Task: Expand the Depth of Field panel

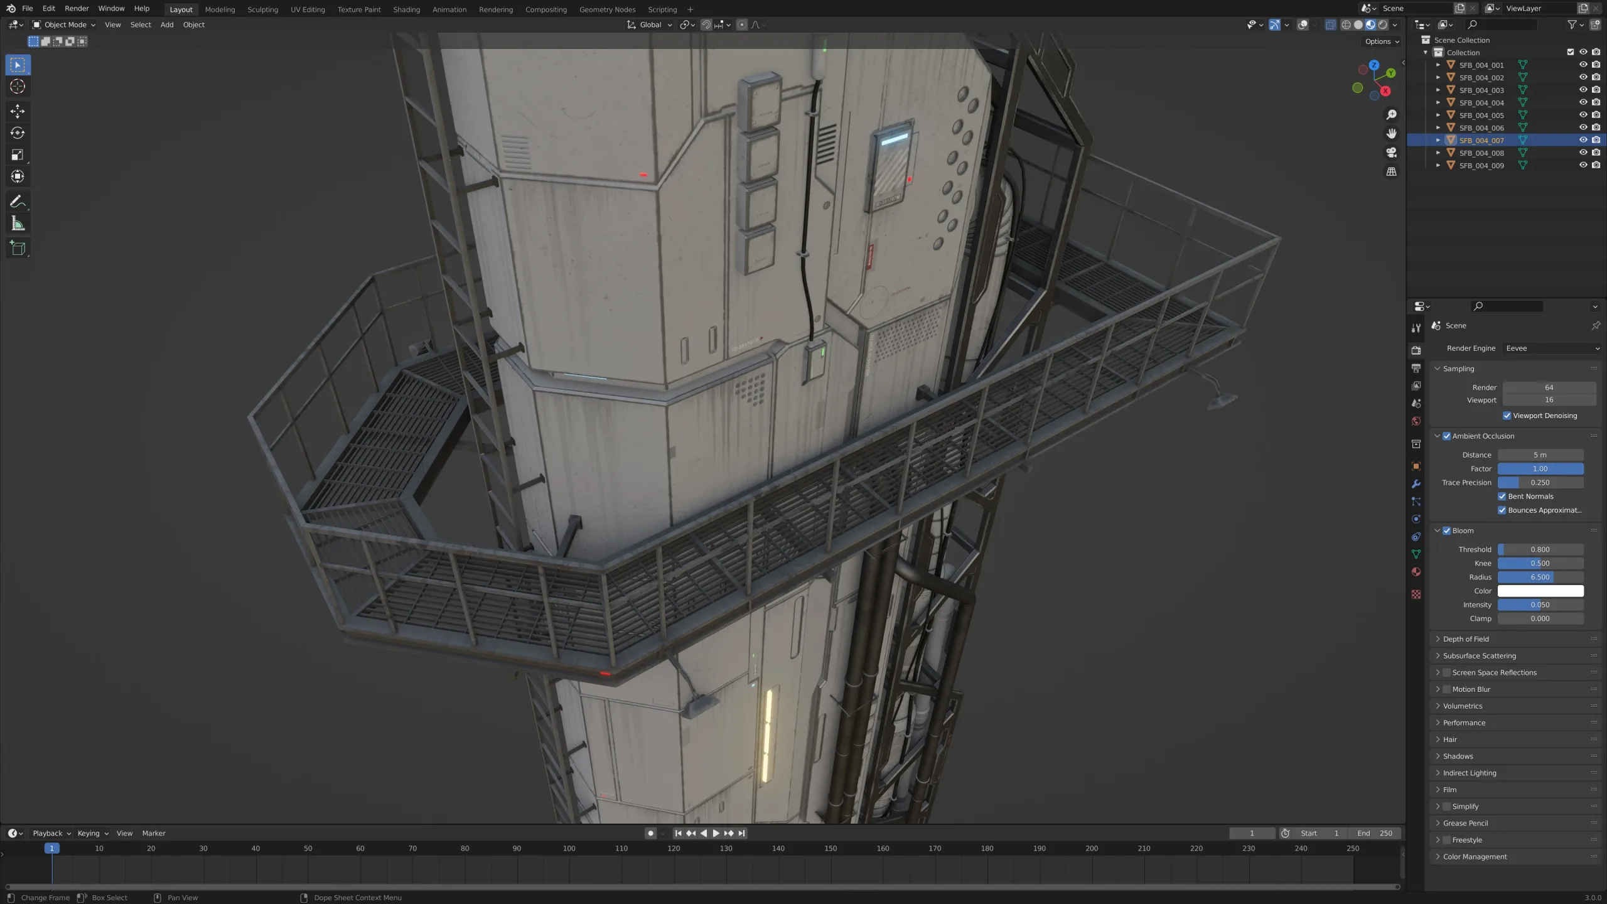Action: [1466, 639]
